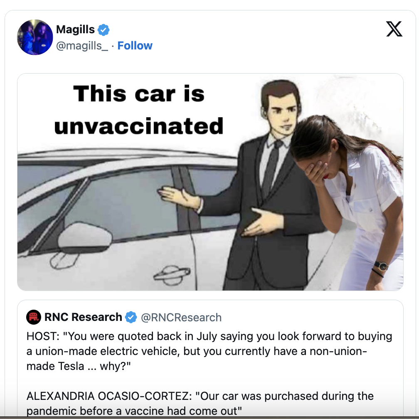
Task: Click the @RNCResearch handle
Action: pos(181,318)
